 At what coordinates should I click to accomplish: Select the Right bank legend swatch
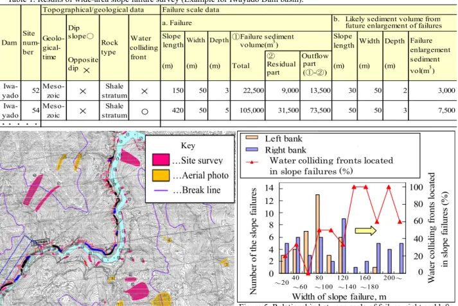[x=252, y=149]
